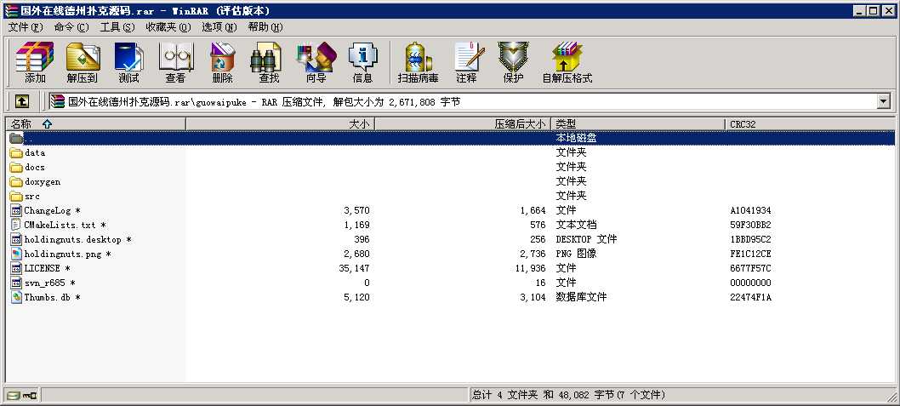Select the CMakeLists.txt file icon
This screenshot has height=406, width=900.
pyautogui.click(x=16, y=225)
